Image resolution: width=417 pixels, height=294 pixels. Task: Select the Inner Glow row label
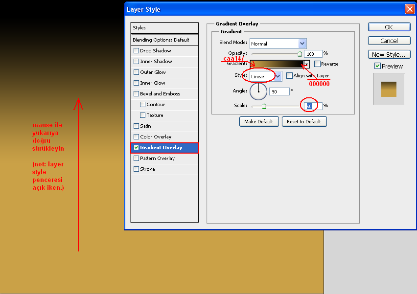click(x=153, y=83)
